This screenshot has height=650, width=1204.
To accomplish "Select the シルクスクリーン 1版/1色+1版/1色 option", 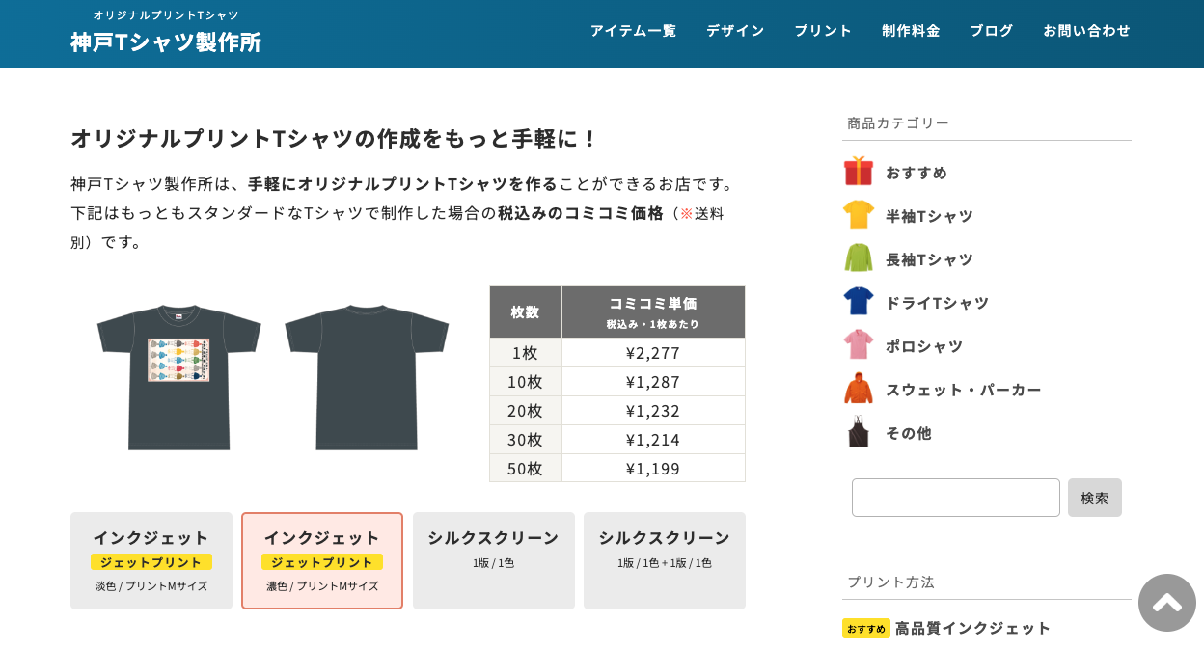I will pos(664,560).
